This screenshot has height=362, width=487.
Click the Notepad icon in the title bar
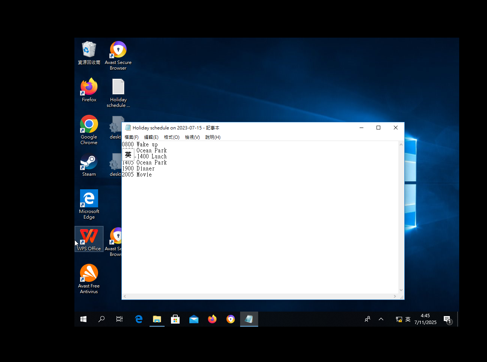tap(128, 128)
